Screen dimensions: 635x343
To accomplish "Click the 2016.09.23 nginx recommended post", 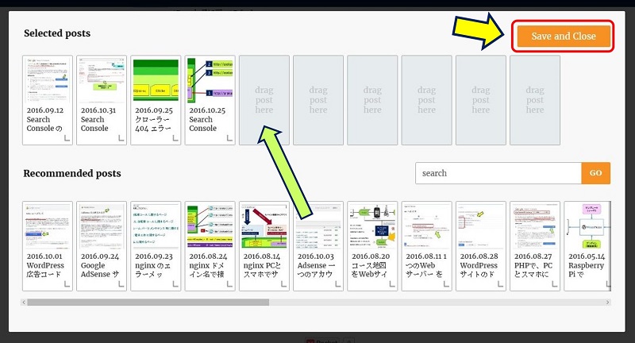I will click(156, 246).
